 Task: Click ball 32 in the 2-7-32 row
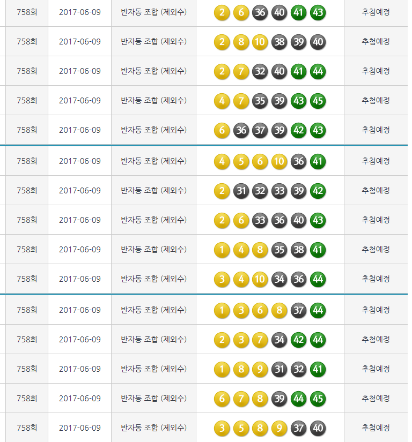(x=260, y=71)
